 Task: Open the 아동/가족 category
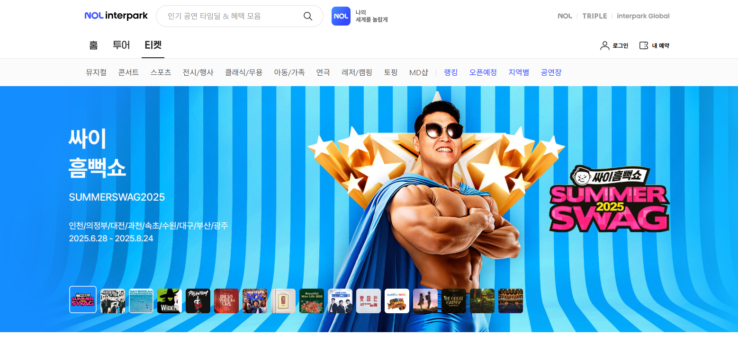pyautogui.click(x=289, y=72)
